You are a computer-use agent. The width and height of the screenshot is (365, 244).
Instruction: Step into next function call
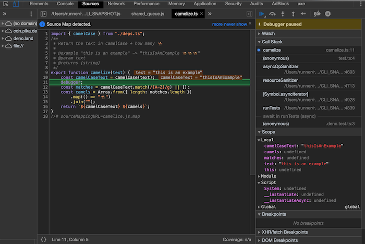point(283,14)
